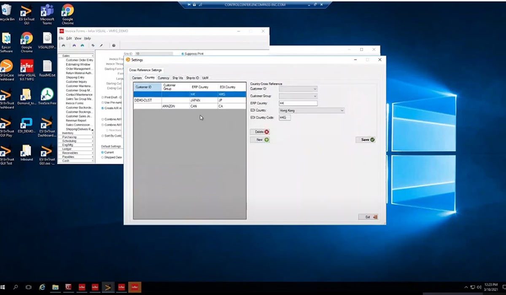Viewport: 506px width, 295px height.
Task: Click the Internet Explorer taskbar icon
Action: click(42, 287)
